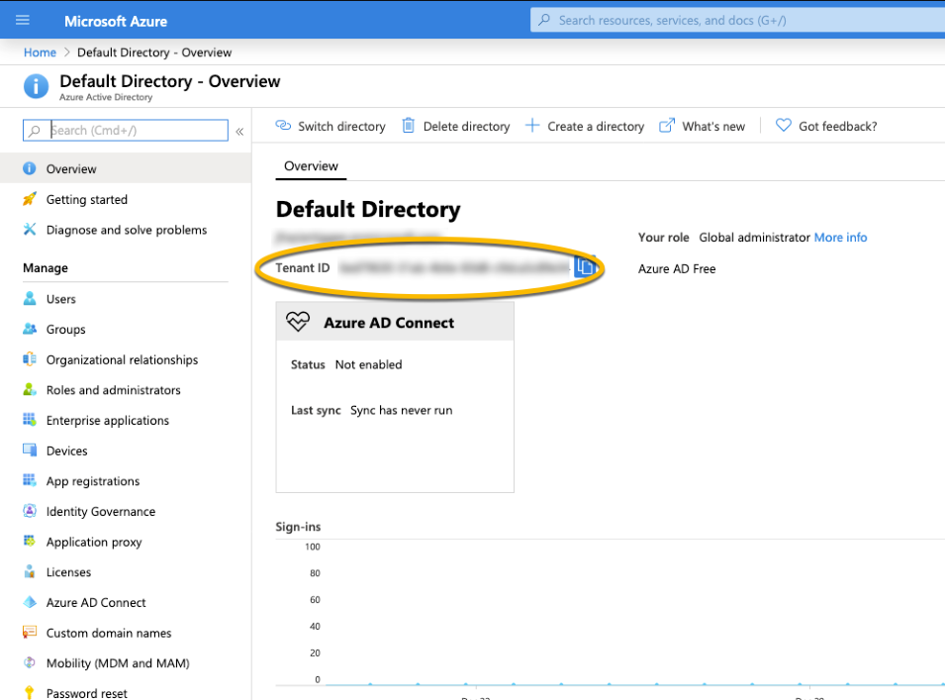Click the Switch directory icon
945x700 pixels.
[283, 126]
